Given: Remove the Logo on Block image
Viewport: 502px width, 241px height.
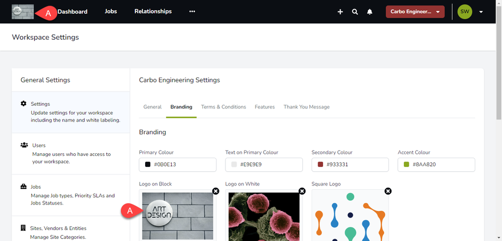Looking at the screenshot, I should click(x=216, y=191).
